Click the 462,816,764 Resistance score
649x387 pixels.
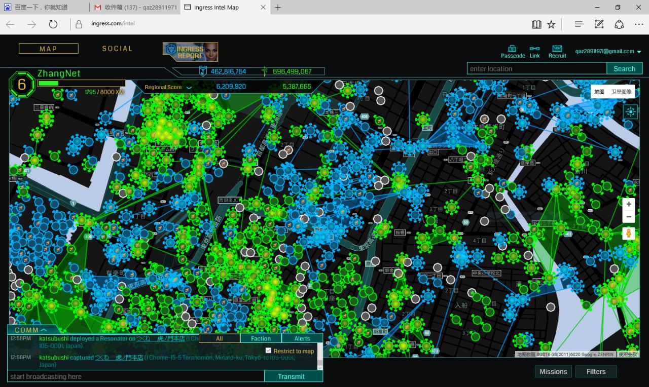point(228,71)
